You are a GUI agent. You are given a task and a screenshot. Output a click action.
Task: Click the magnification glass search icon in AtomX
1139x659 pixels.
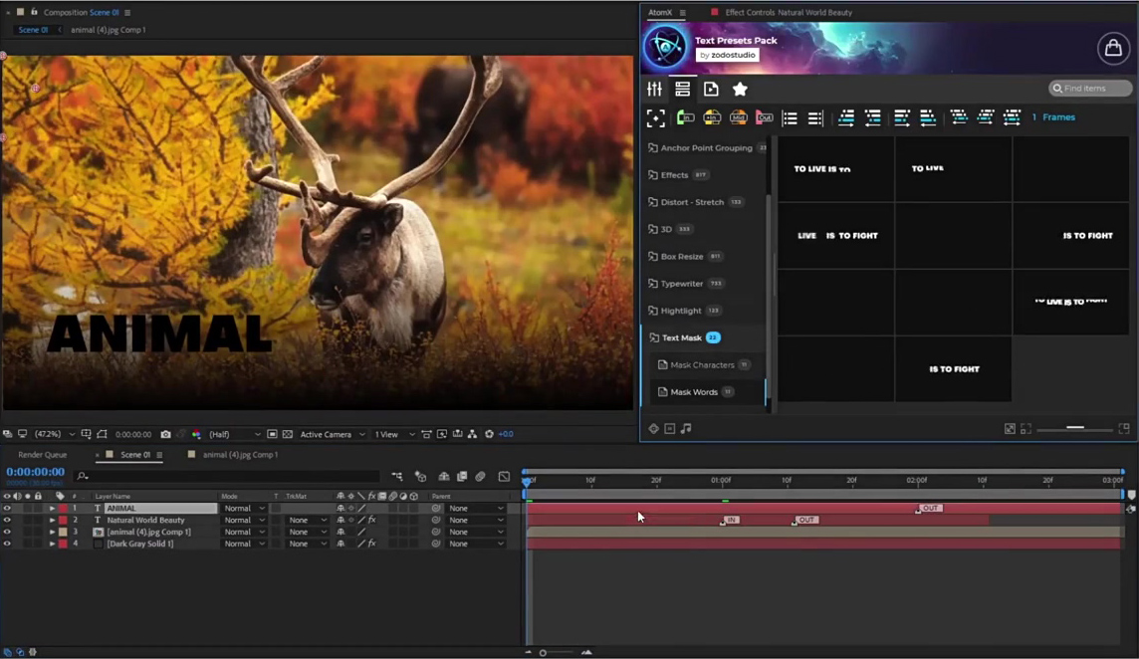tap(1058, 88)
